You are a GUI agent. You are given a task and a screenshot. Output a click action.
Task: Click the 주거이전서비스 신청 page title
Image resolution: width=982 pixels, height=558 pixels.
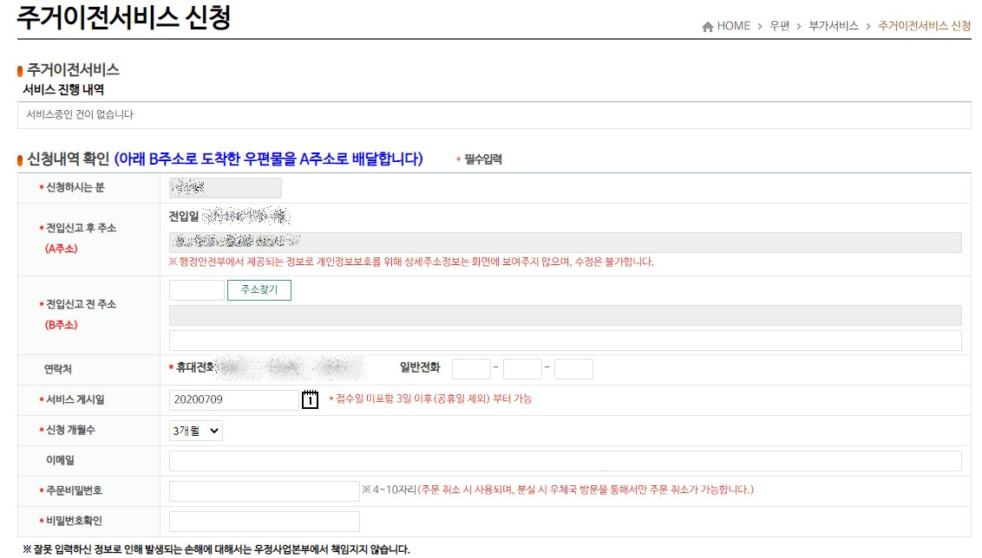pos(123,16)
